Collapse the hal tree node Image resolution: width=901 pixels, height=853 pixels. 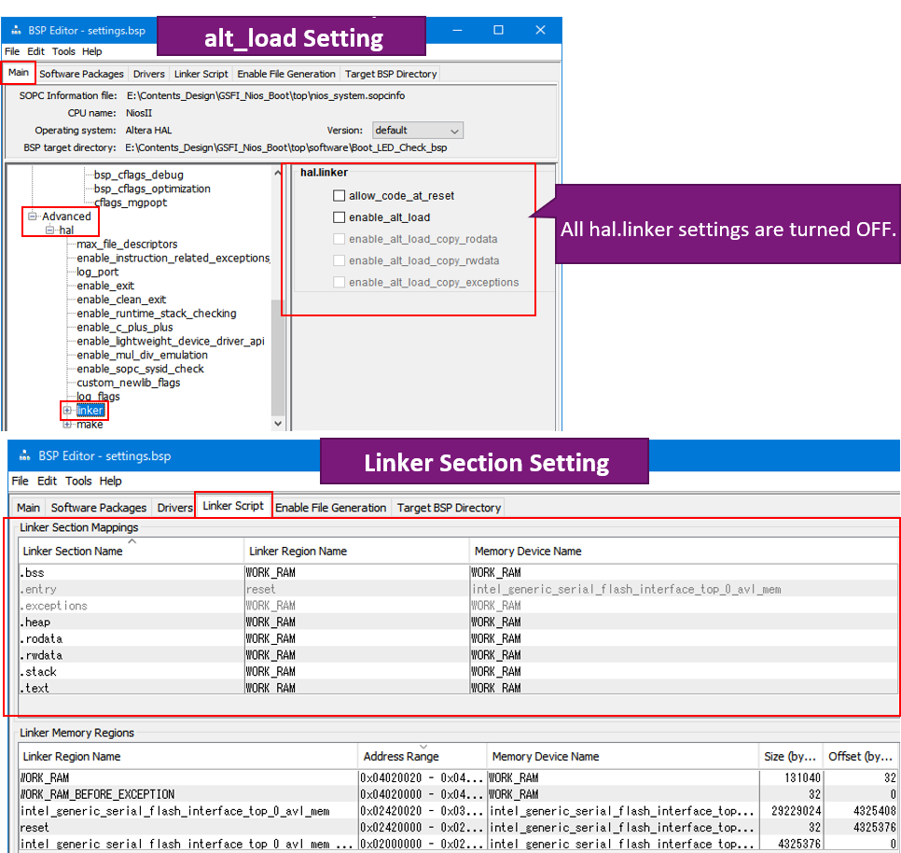click(x=50, y=230)
